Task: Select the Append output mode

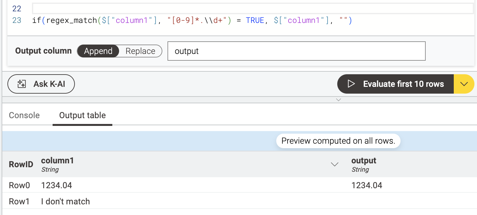Action: [x=98, y=51]
